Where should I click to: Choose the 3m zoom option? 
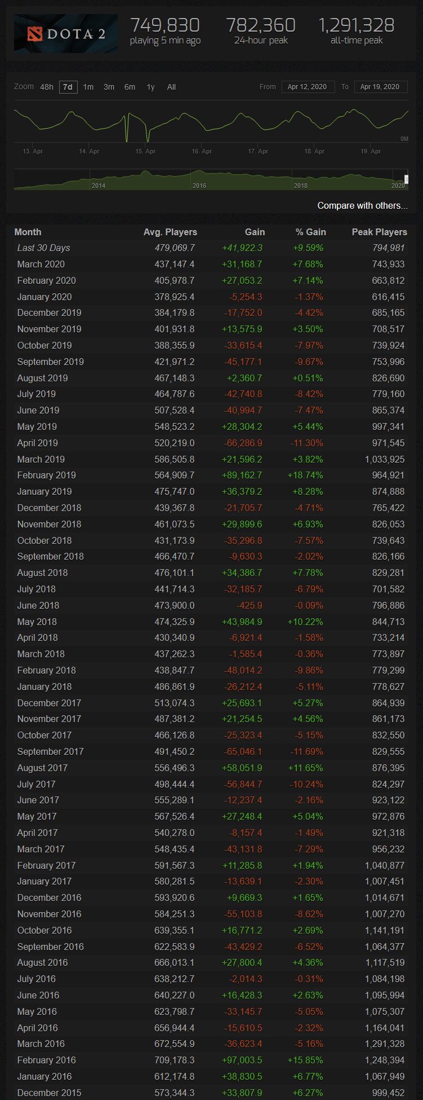click(x=109, y=87)
